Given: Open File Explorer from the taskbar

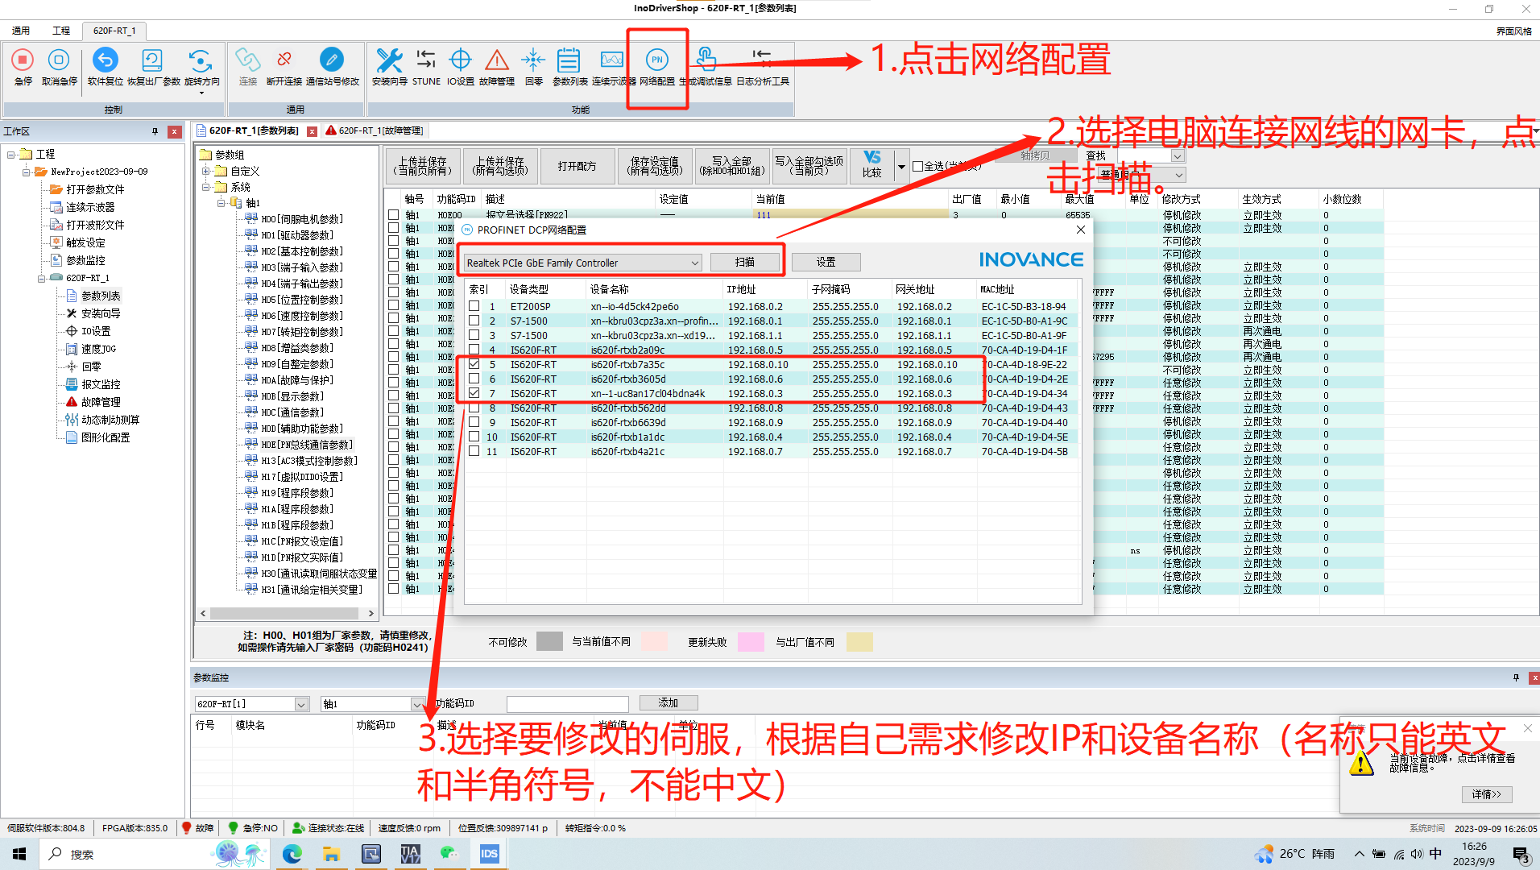Looking at the screenshot, I should click(x=331, y=854).
